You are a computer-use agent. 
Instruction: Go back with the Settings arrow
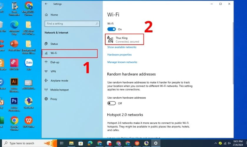(46, 4)
